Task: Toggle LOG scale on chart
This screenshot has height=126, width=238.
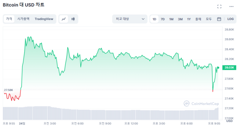Action: [x=231, y=19]
